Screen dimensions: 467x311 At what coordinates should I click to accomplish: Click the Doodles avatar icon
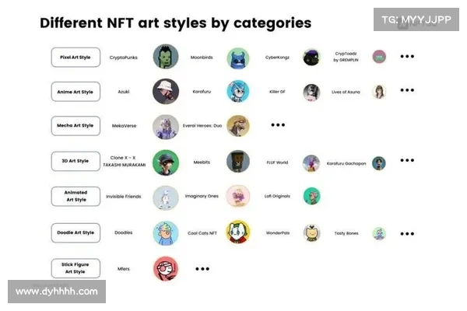[x=166, y=232]
